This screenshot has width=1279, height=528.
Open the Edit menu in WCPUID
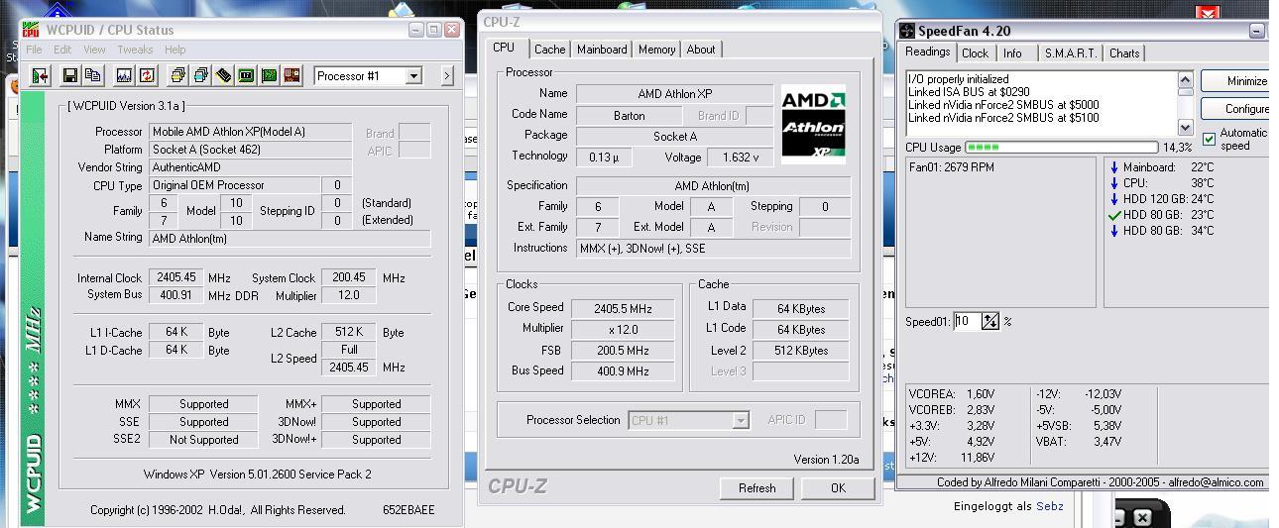62,50
